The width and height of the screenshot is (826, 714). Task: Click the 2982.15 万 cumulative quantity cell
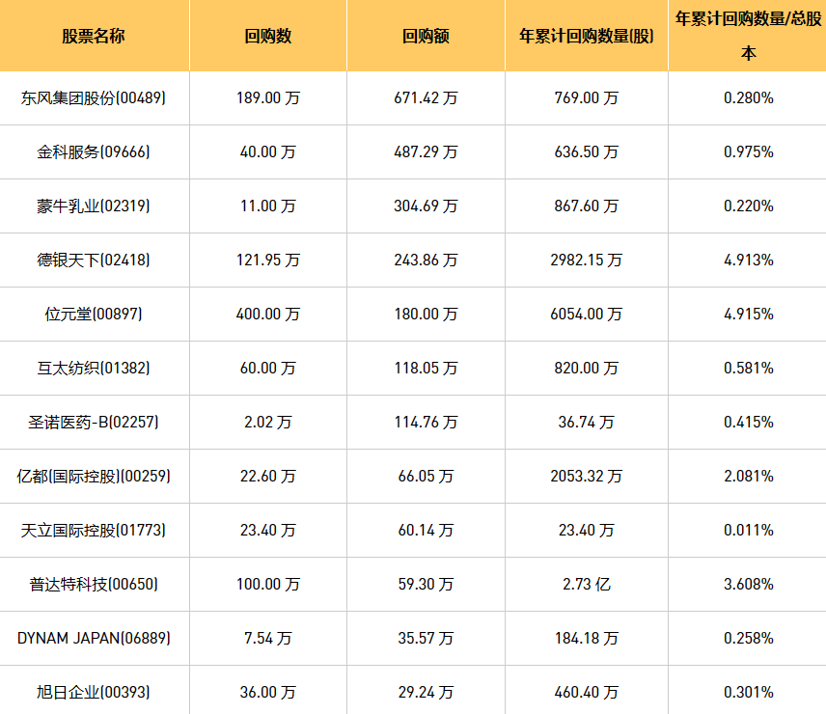click(587, 261)
